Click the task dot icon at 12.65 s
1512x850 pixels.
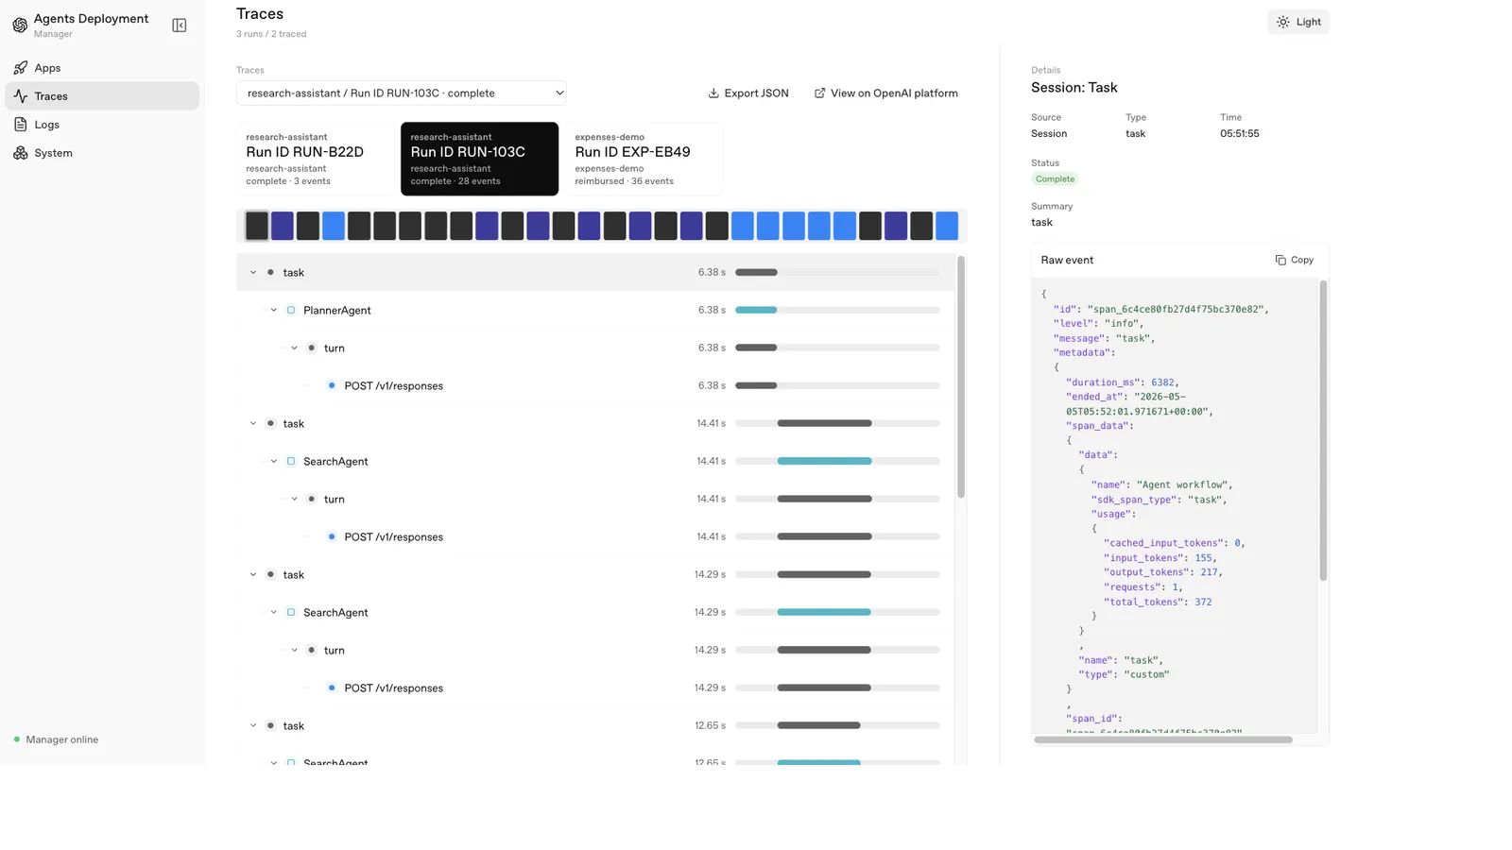click(x=270, y=726)
